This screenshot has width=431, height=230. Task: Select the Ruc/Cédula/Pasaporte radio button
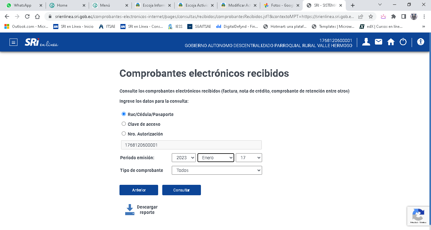pos(124,114)
